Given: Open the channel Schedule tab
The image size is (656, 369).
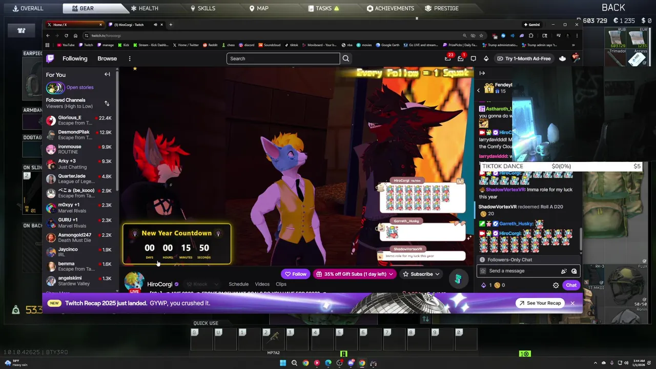Looking at the screenshot, I should 238,284.
